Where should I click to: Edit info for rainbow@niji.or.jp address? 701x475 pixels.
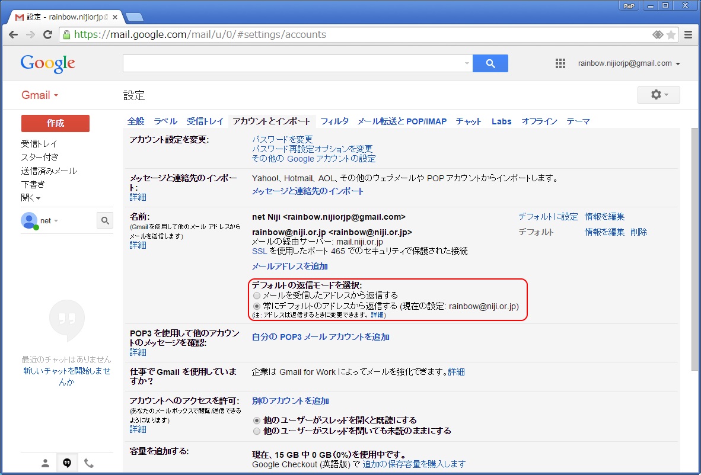click(x=604, y=232)
